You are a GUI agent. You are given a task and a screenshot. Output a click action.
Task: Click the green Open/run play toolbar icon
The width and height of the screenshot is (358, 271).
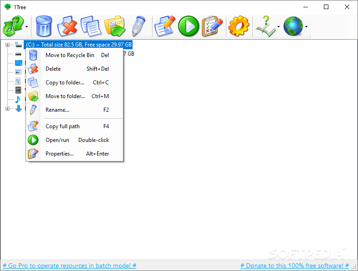(189, 26)
